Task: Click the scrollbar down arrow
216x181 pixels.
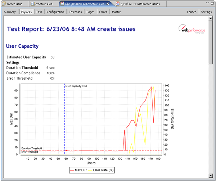Action: [x=211, y=176]
